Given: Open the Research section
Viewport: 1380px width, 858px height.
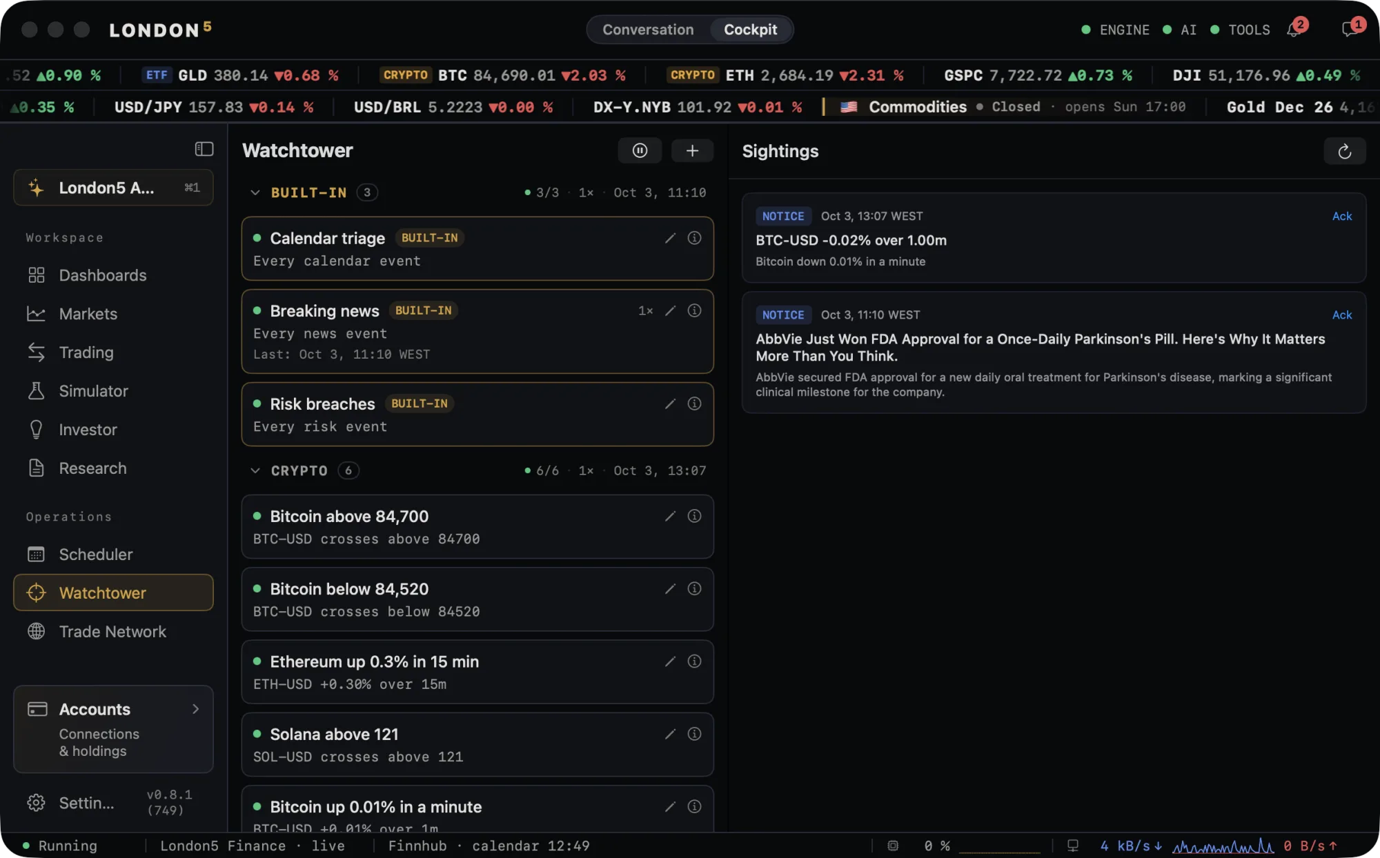Looking at the screenshot, I should tap(113, 468).
